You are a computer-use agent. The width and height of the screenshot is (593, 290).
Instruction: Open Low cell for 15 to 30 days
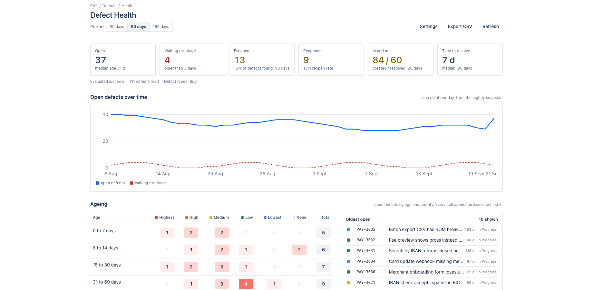tap(246, 267)
